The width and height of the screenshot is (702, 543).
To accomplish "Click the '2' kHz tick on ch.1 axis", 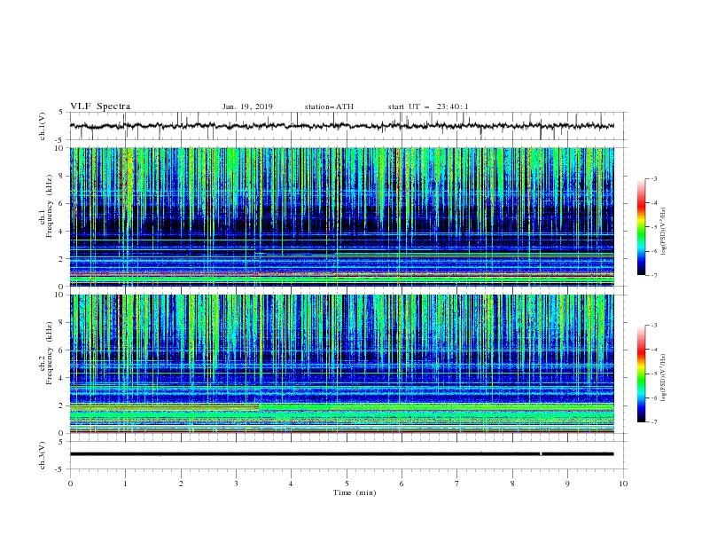I will click(x=62, y=259).
